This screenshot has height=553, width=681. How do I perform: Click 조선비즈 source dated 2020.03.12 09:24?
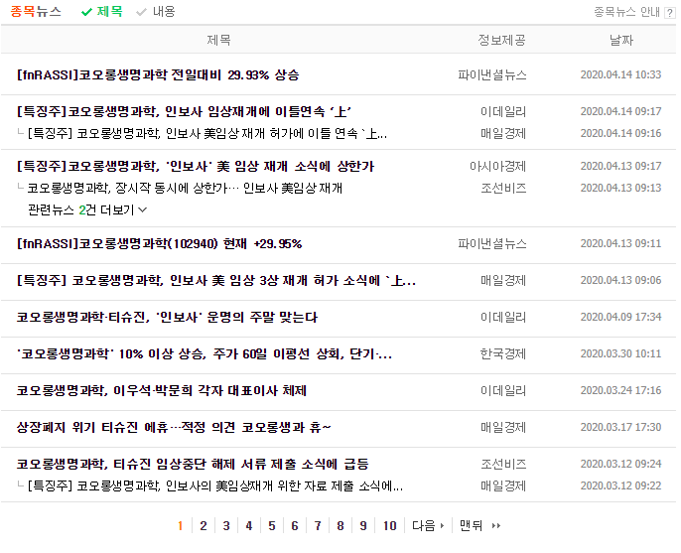(x=504, y=465)
